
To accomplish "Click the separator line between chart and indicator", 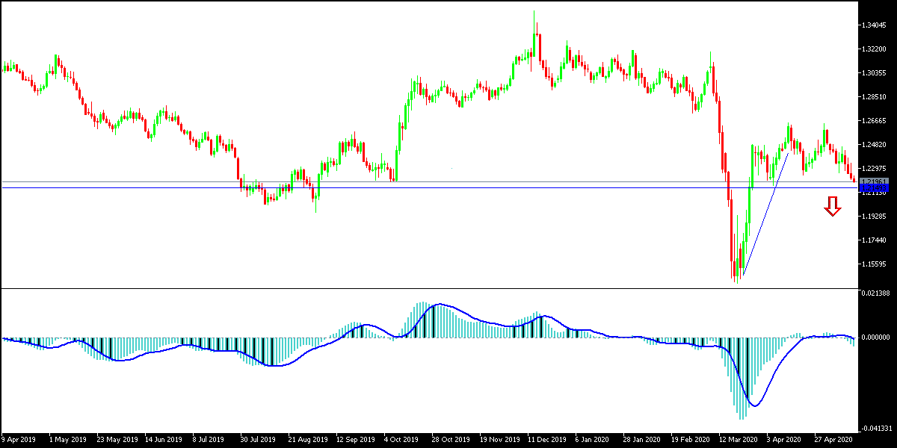I will tap(449, 287).
